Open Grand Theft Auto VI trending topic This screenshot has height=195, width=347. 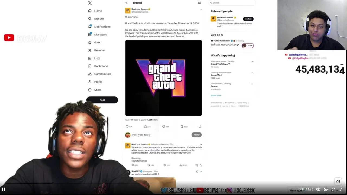click(220, 64)
